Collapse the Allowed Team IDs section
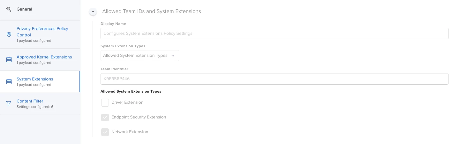The image size is (452, 144). [93, 11]
